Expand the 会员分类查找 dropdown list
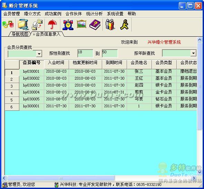The width and height of the screenshot is (204, 189). click(39, 54)
